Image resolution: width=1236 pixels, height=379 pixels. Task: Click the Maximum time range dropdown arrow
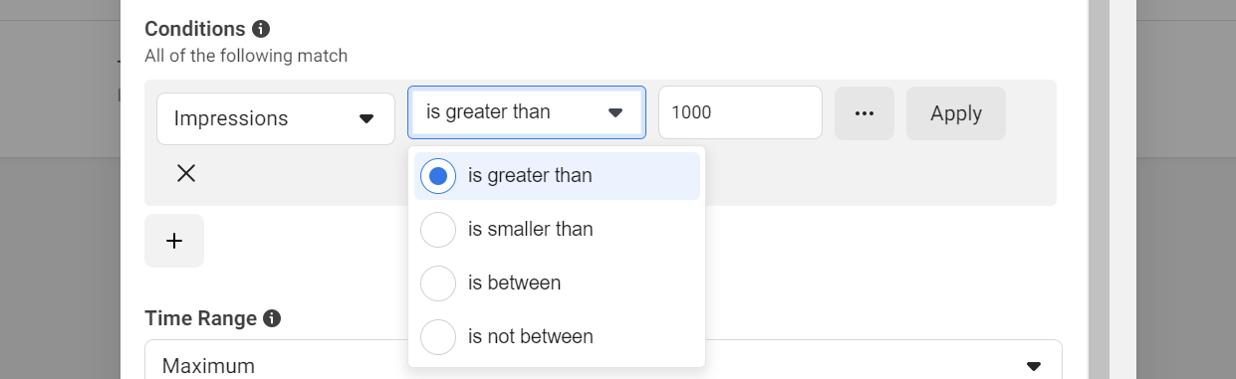click(x=1034, y=366)
